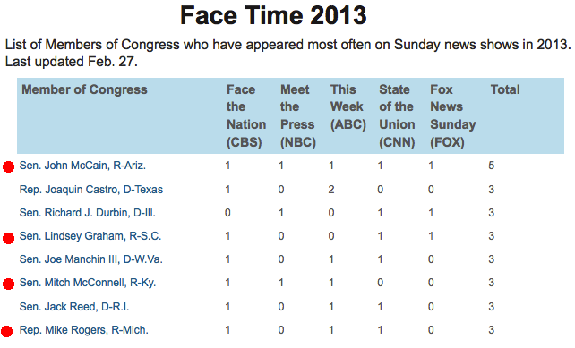Click the Meet the Press (NBC) header

pyautogui.click(x=298, y=115)
